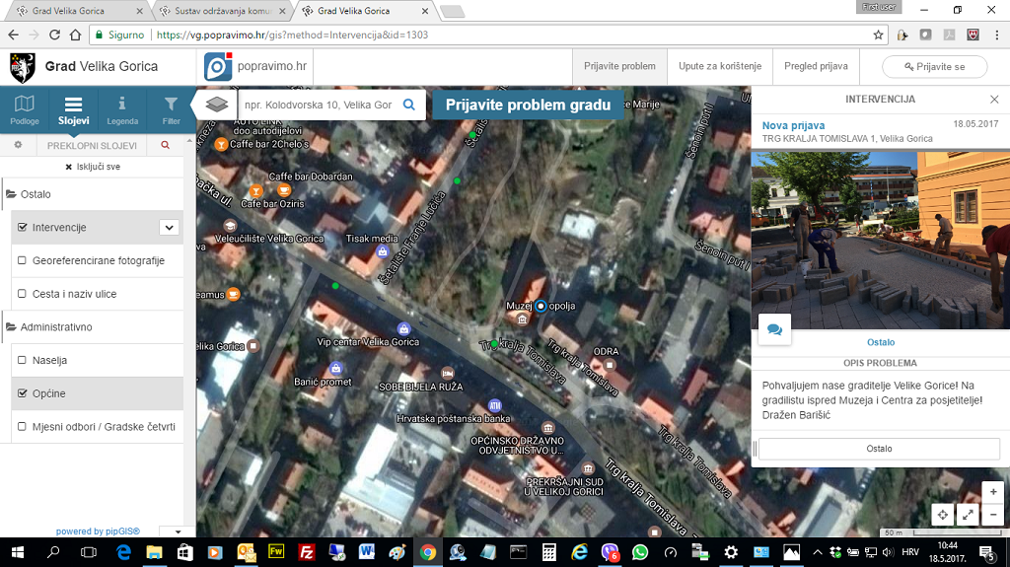Open the Chrome three-dot menu
Viewport: 1010px width, 567px height.
pos(997,35)
